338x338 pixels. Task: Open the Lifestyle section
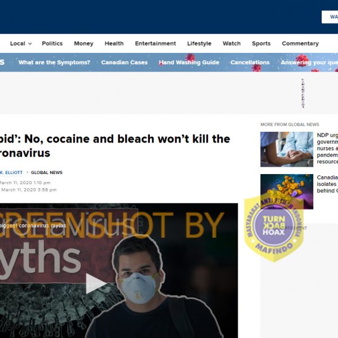coord(199,43)
